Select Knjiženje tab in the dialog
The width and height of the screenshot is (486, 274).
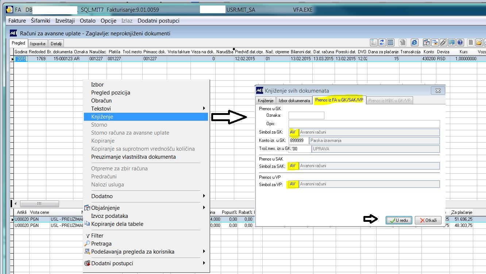pos(266,101)
